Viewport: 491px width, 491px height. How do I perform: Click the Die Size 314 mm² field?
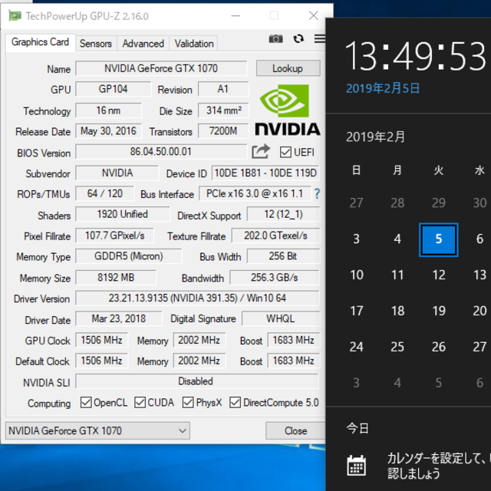(x=223, y=110)
